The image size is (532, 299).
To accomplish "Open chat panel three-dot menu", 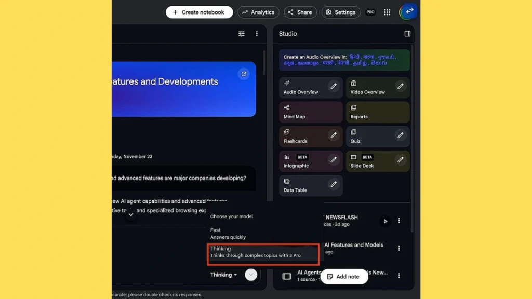I will point(257,34).
